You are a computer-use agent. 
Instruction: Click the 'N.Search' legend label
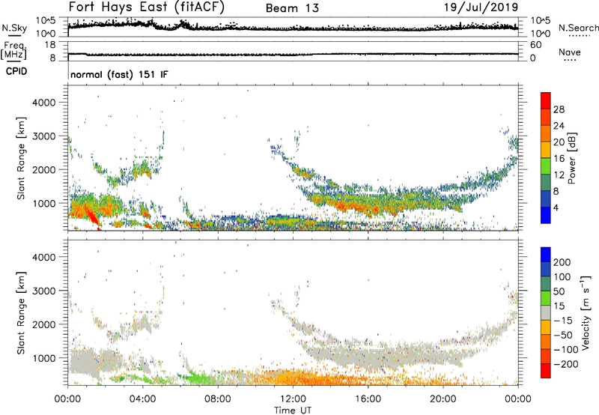(578, 28)
